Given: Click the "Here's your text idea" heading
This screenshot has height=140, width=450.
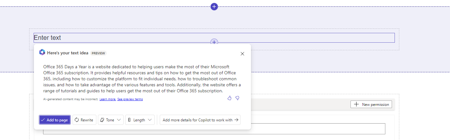Looking at the screenshot, I should coord(67,53).
